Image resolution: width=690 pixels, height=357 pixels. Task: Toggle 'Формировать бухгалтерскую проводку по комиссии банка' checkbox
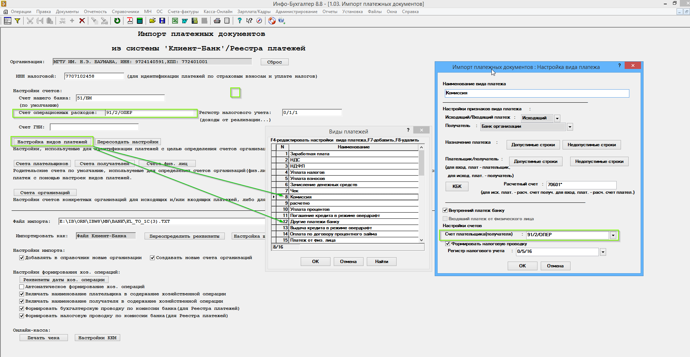(x=21, y=308)
